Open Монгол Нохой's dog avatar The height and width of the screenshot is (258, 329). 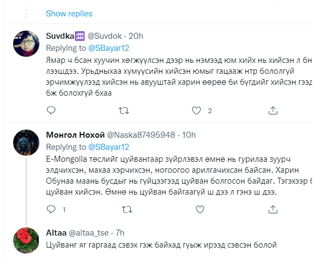(x=25, y=143)
